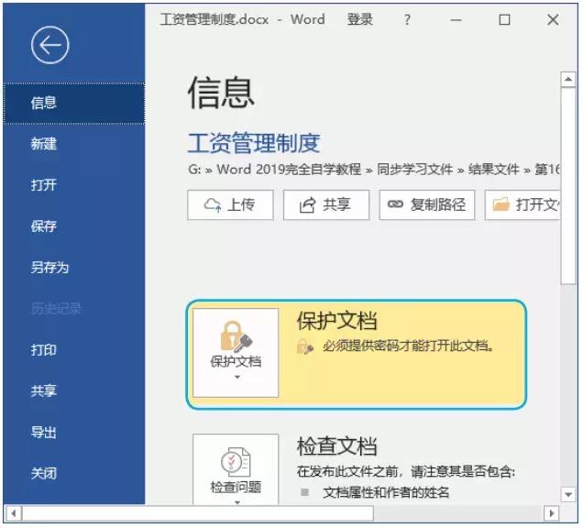Close the Word window
Image resolution: width=583 pixels, height=528 pixels.
click(553, 19)
